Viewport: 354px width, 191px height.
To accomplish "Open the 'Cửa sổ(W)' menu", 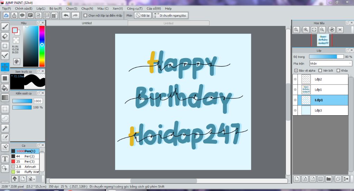I will tap(154, 9).
